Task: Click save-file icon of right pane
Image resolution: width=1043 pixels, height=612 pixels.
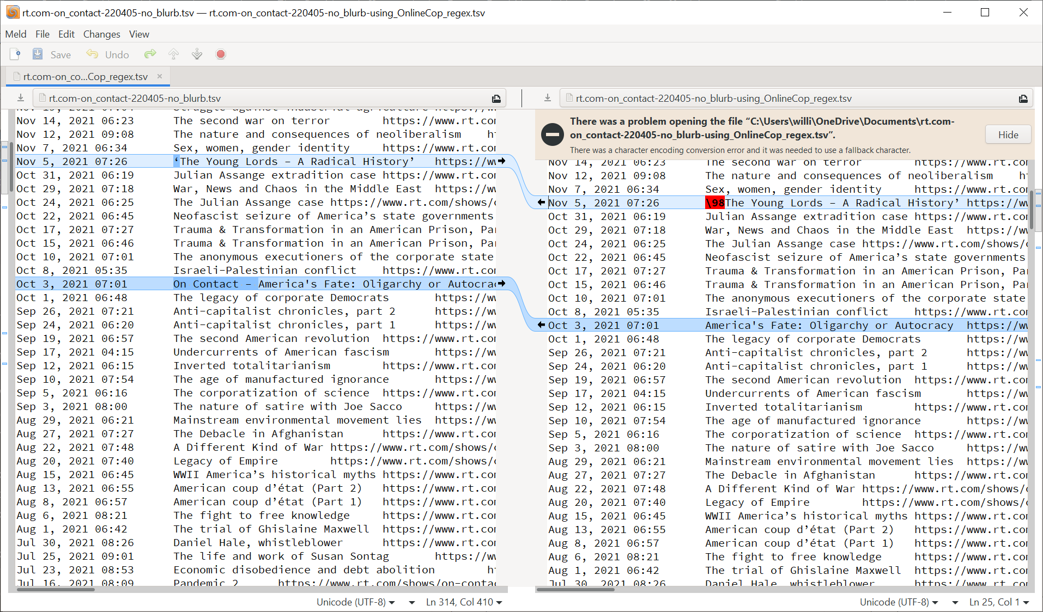Action: tap(548, 98)
